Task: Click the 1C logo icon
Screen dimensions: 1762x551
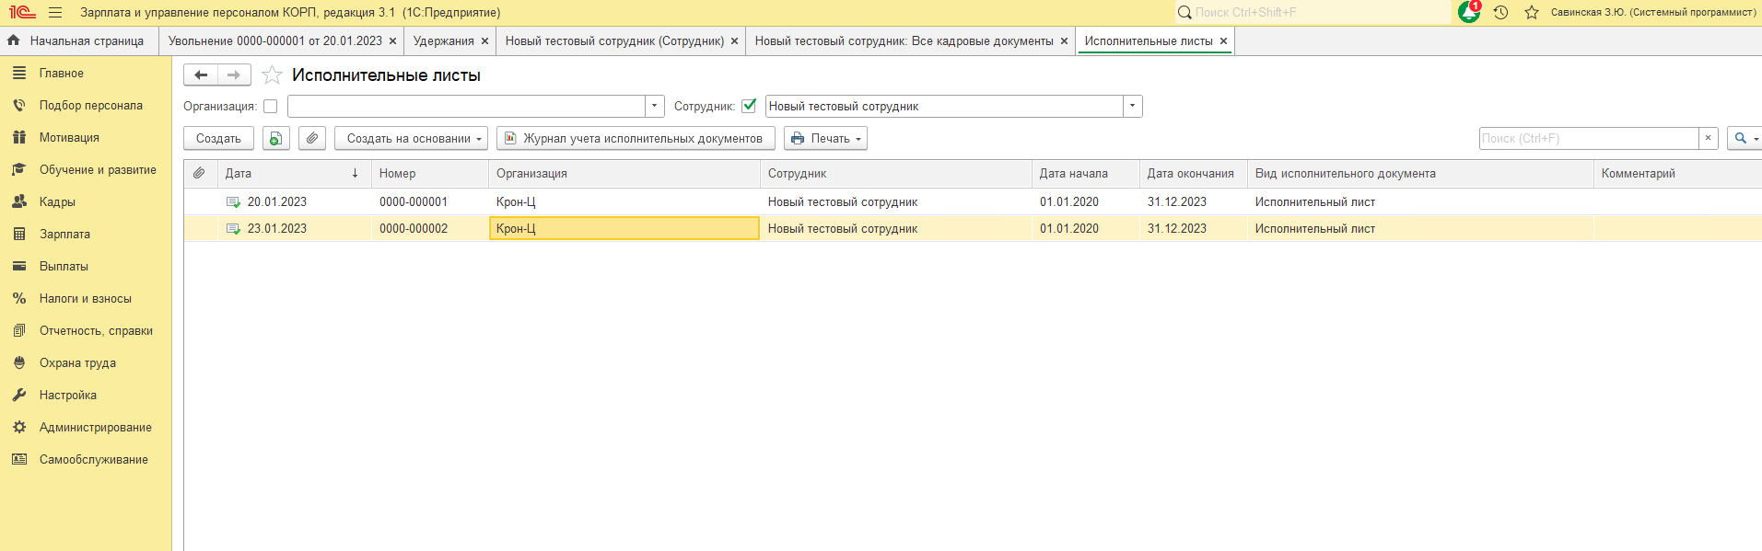Action: click(22, 13)
